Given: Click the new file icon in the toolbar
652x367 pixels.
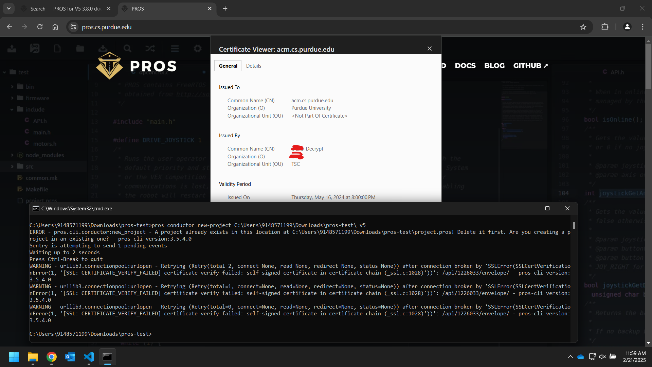Looking at the screenshot, I should pyautogui.click(x=57, y=48).
